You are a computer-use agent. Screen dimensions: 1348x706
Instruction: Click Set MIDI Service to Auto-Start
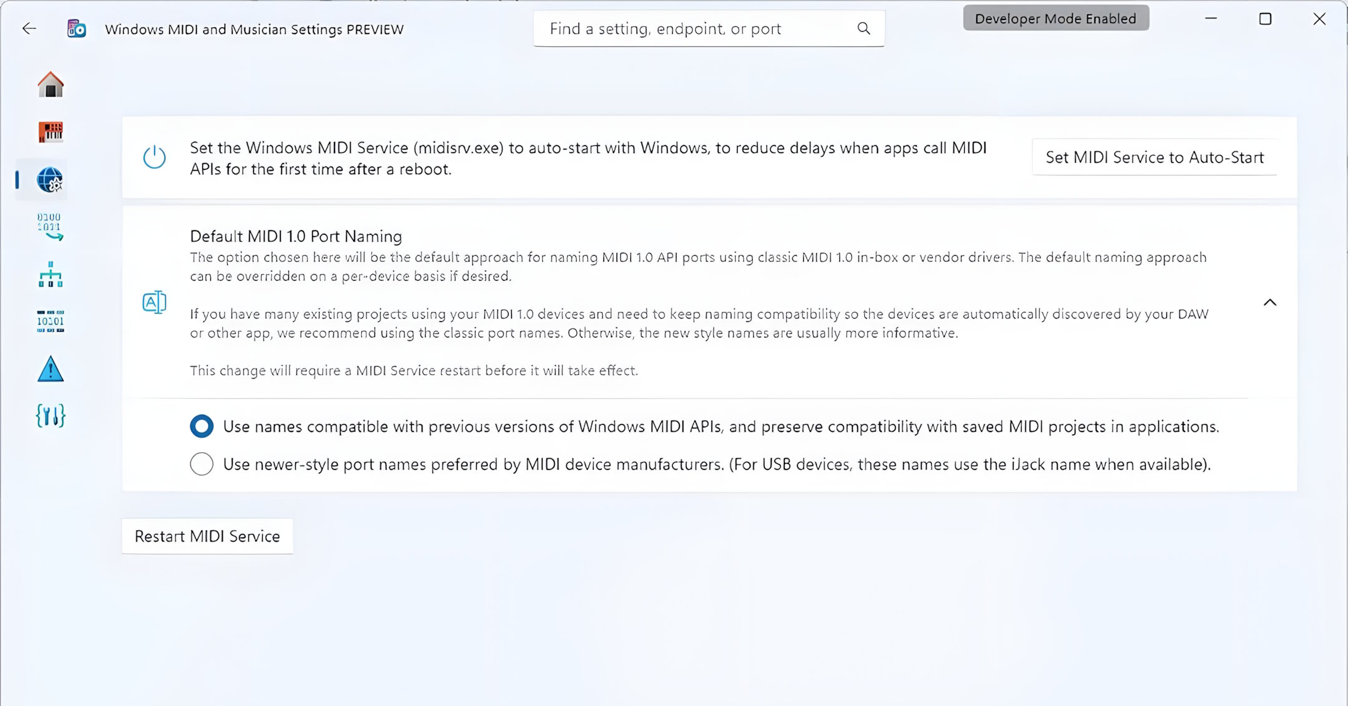tap(1155, 157)
